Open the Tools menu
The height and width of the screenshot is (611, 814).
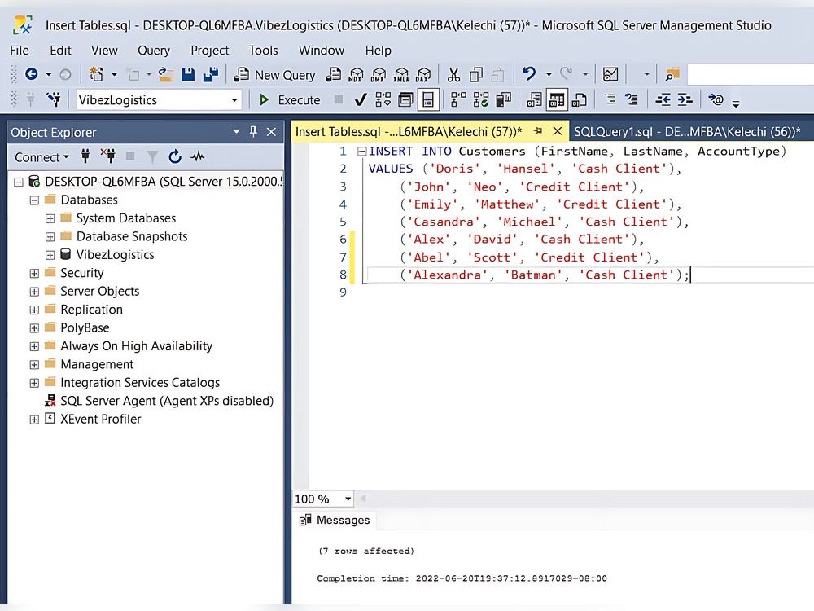[263, 51]
